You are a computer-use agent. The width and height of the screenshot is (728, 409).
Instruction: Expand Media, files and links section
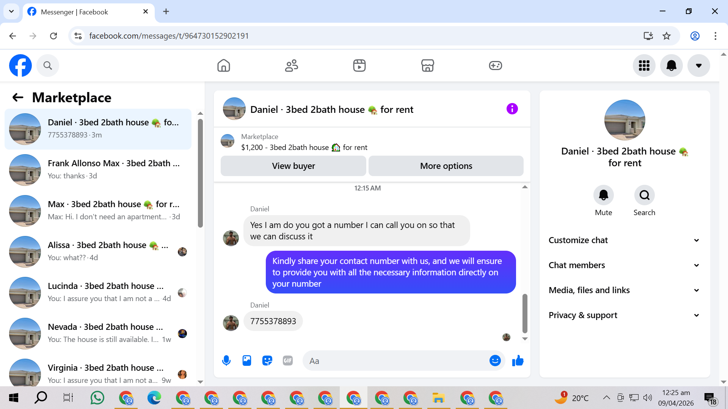[x=624, y=290]
